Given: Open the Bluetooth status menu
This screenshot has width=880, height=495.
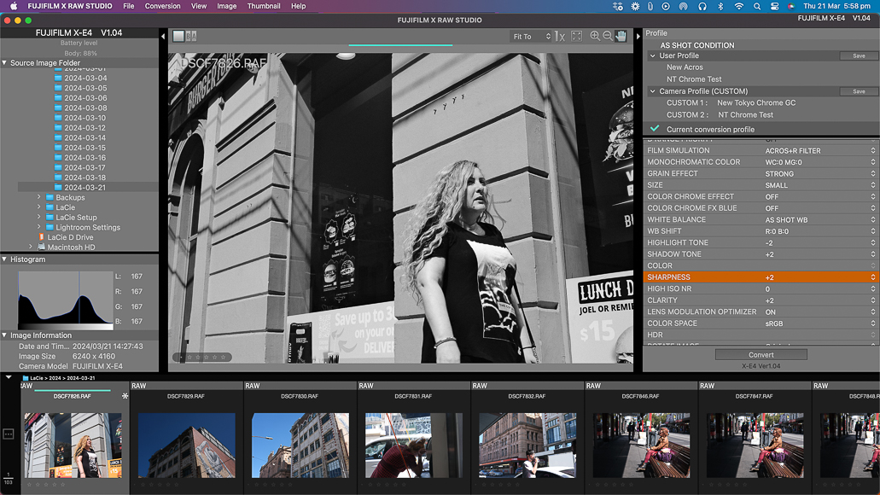Looking at the screenshot, I should 721,6.
